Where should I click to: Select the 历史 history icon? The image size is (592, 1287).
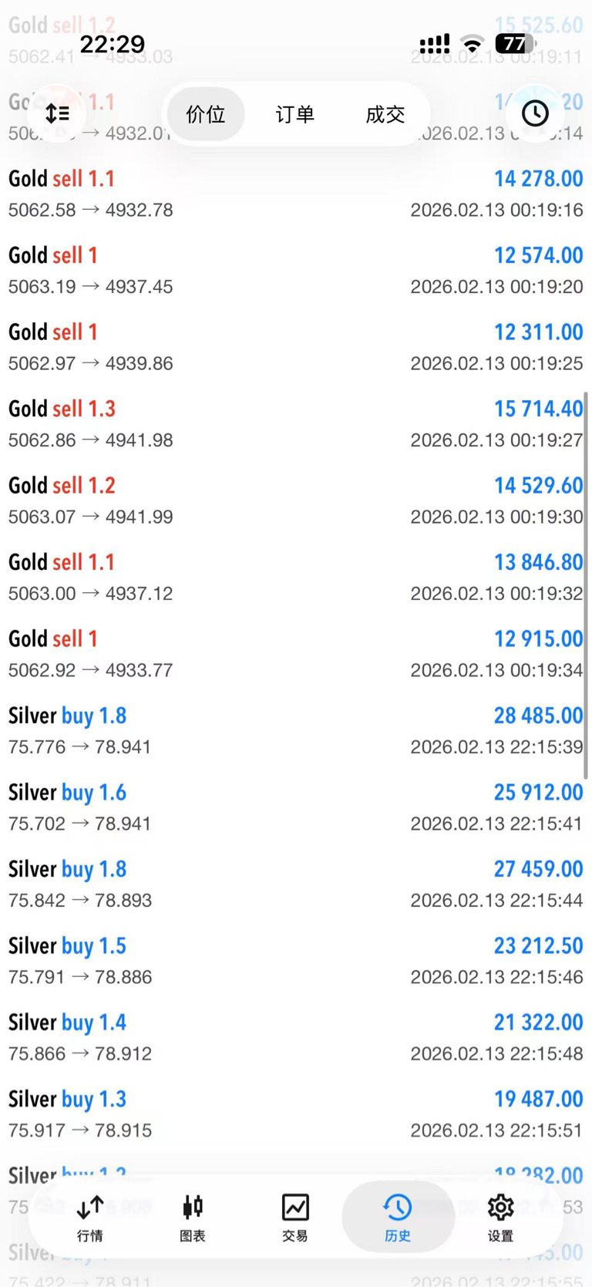click(x=398, y=1216)
